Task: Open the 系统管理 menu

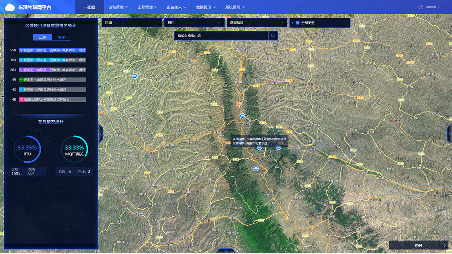Action: (x=235, y=7)
